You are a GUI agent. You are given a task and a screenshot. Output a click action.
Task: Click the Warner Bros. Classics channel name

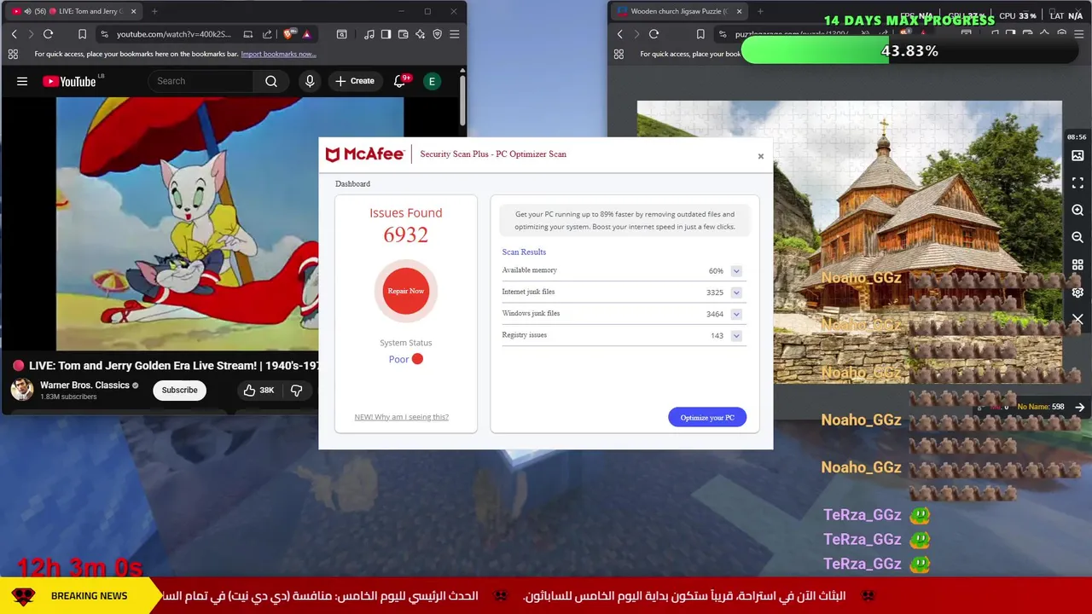click(x=84, y=385)
